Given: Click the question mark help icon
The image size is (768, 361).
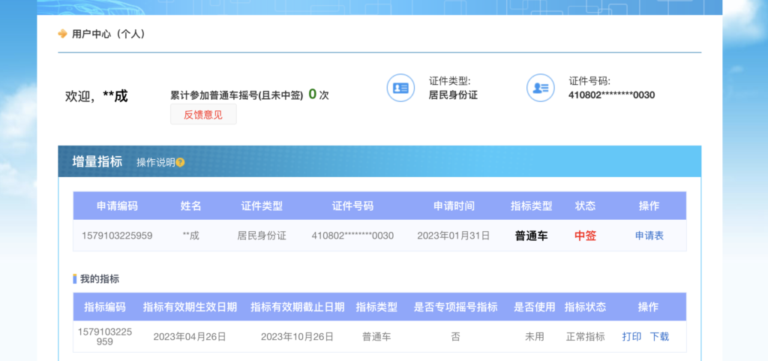Looking at the screenshot, I should pyautogui.click(x=180, y=162).
